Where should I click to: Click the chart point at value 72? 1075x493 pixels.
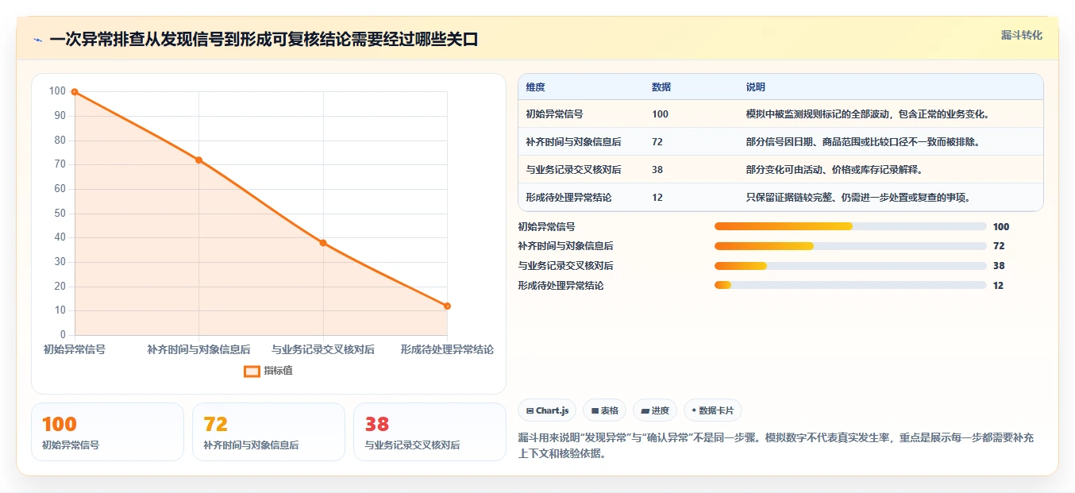click(198, 160)
